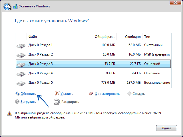Click the Системный type cell
The width and height of the screenshot is (183, 137).
[x=153, y=45]
